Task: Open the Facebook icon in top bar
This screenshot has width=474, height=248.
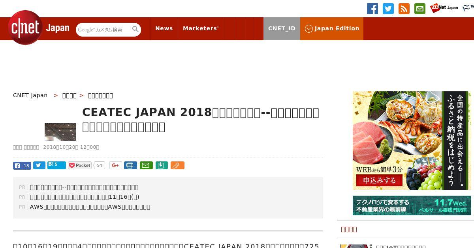Action: point(372,9)
